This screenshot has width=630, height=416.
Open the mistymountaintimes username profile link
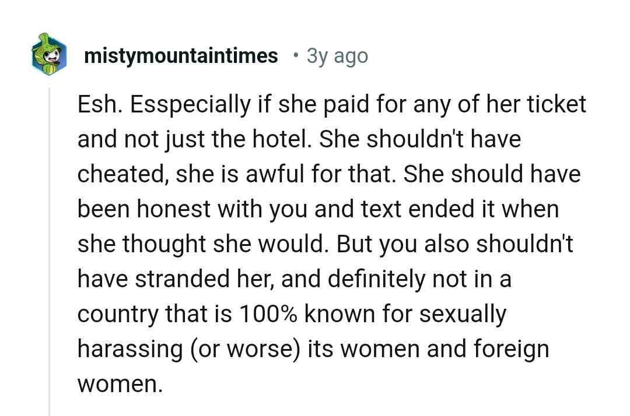pos(181,56)
